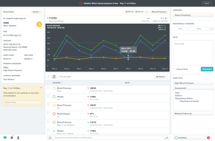This screenshot has width=215, height=141.
Task: Select the May 8 data point on chart
Action: [x=128, y=58]
